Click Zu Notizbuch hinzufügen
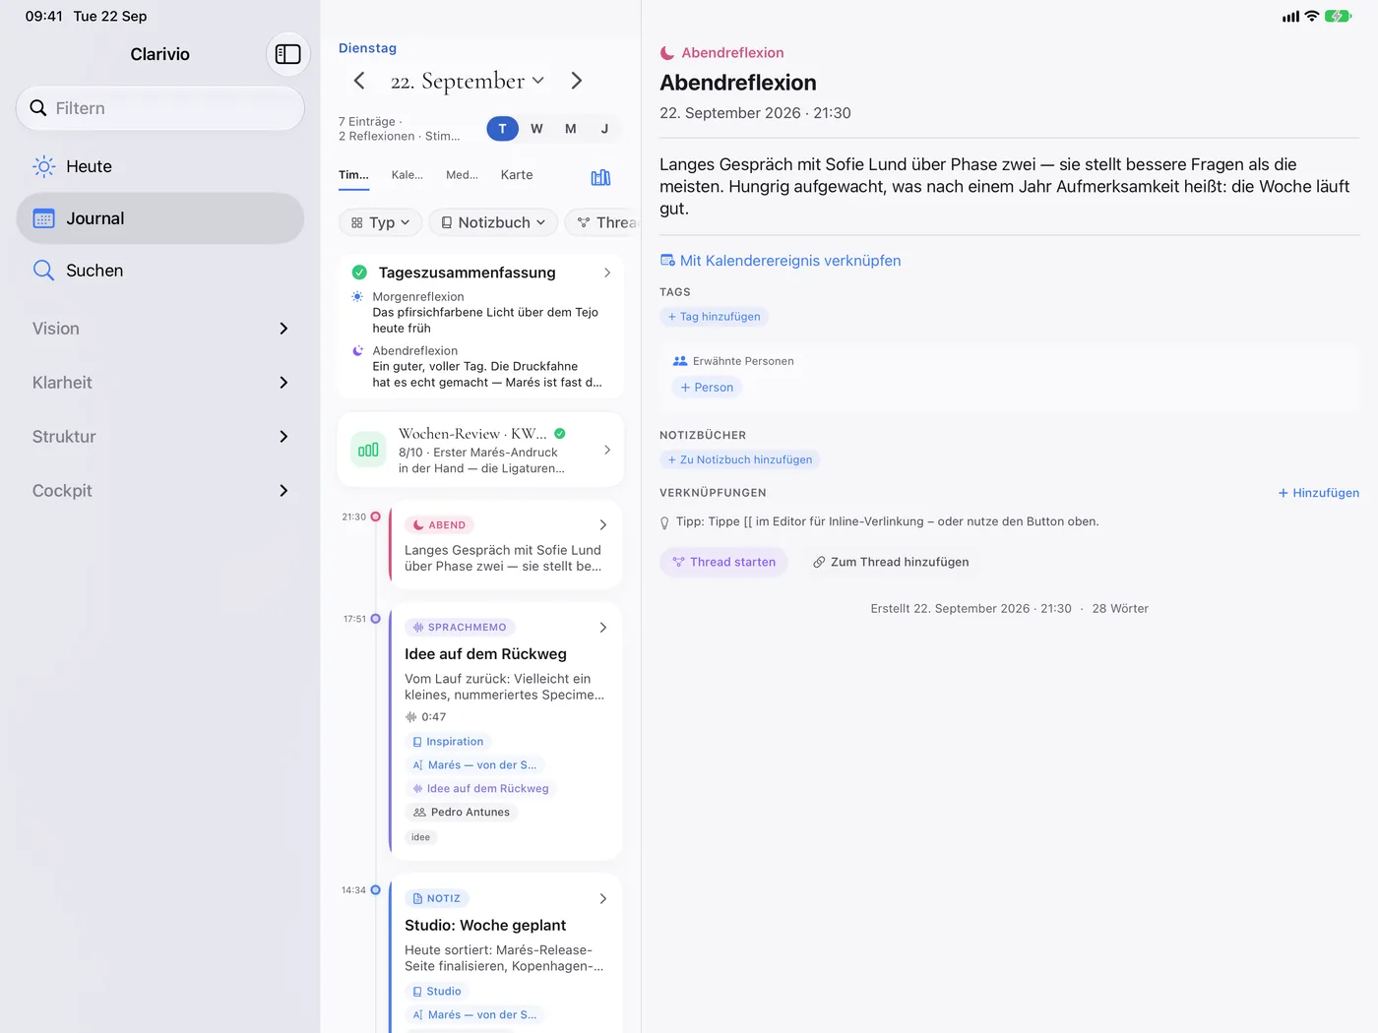The height and width of the screenshot is (1033, 1378). pyautogui.click(x=739, y=459)
